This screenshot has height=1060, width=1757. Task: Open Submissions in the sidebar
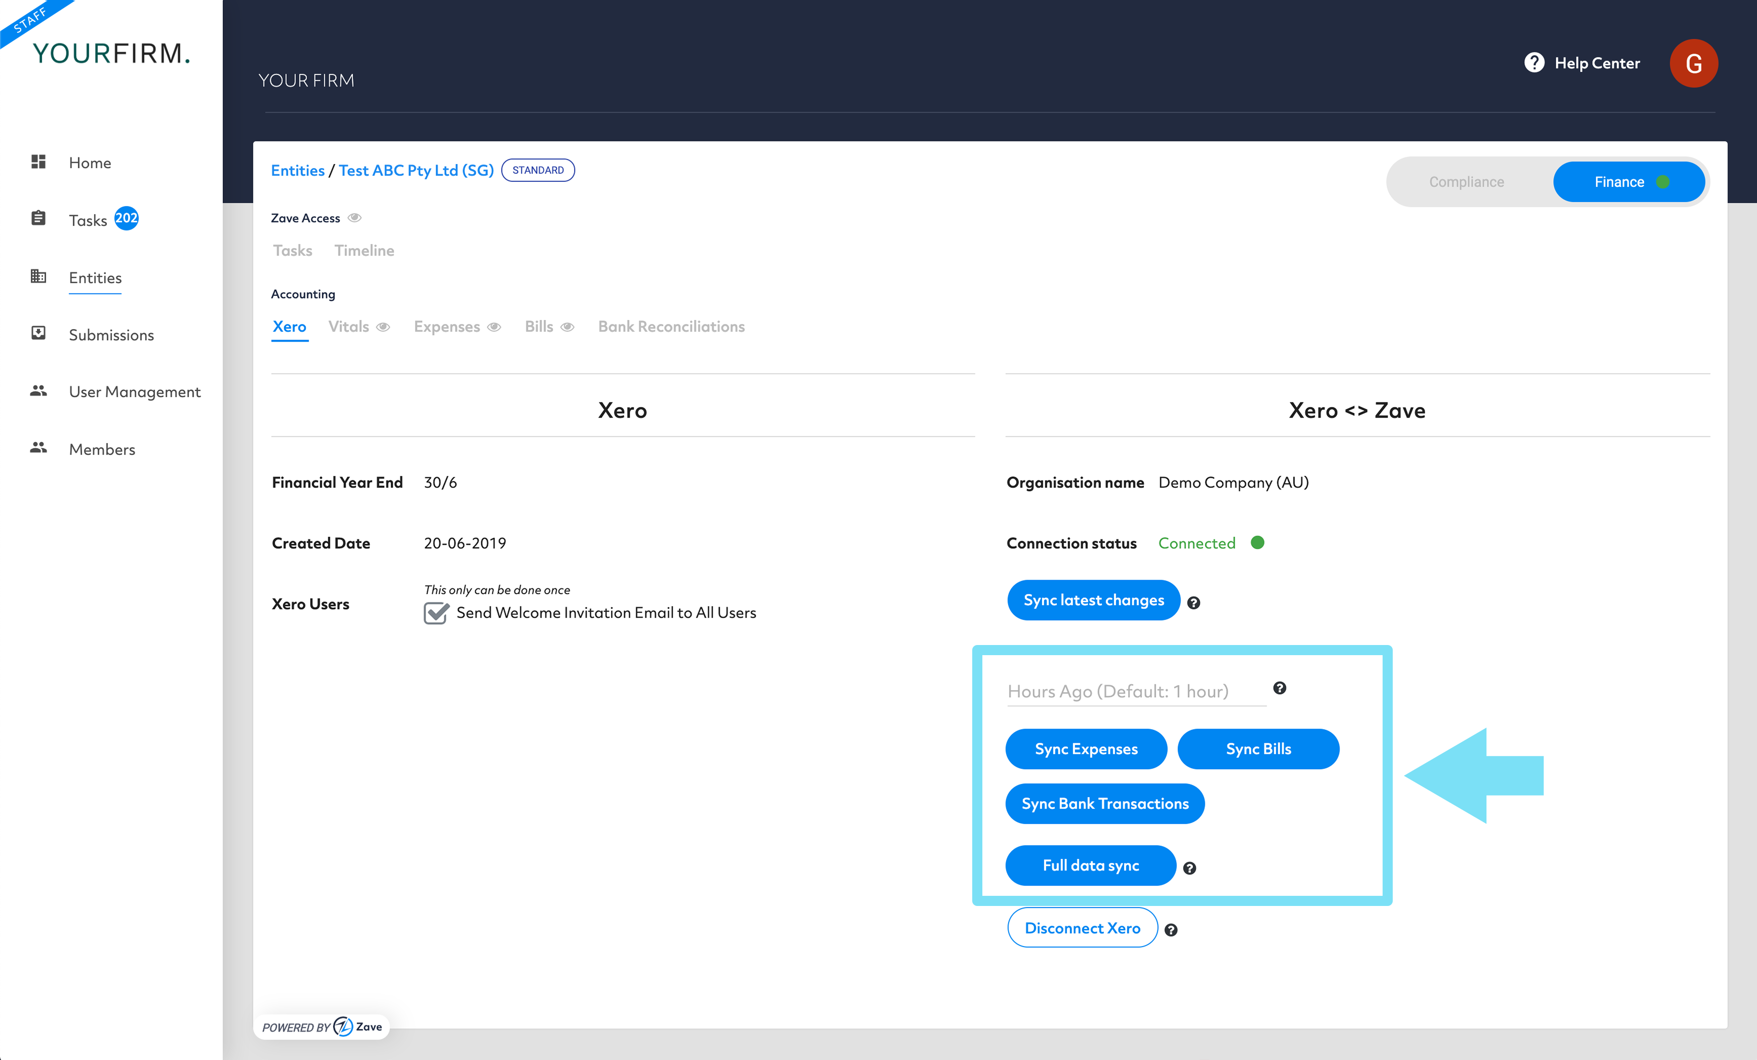click(x=111, y=334)
